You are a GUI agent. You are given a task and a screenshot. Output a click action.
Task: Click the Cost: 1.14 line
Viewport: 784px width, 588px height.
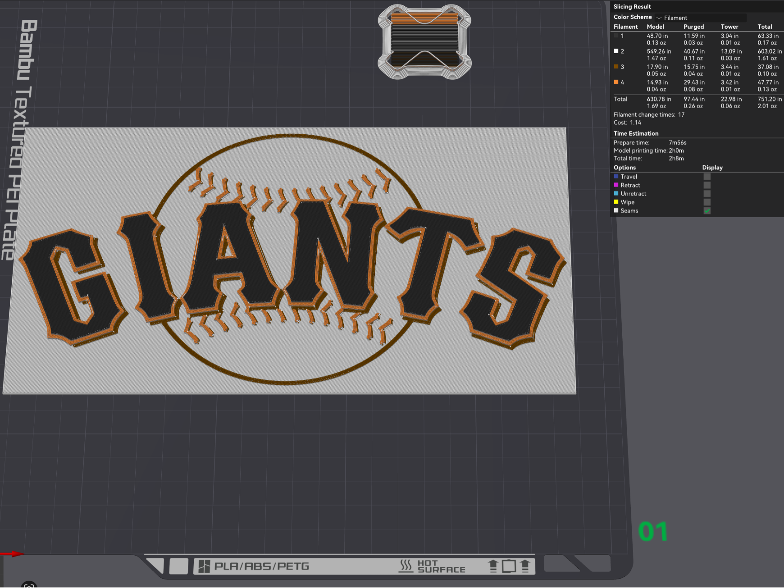pos(627,123)
